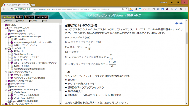Go back with the browser back arrow
This screenshot has height=106, width=189.
pyautogui.click(x=4, y=9)
